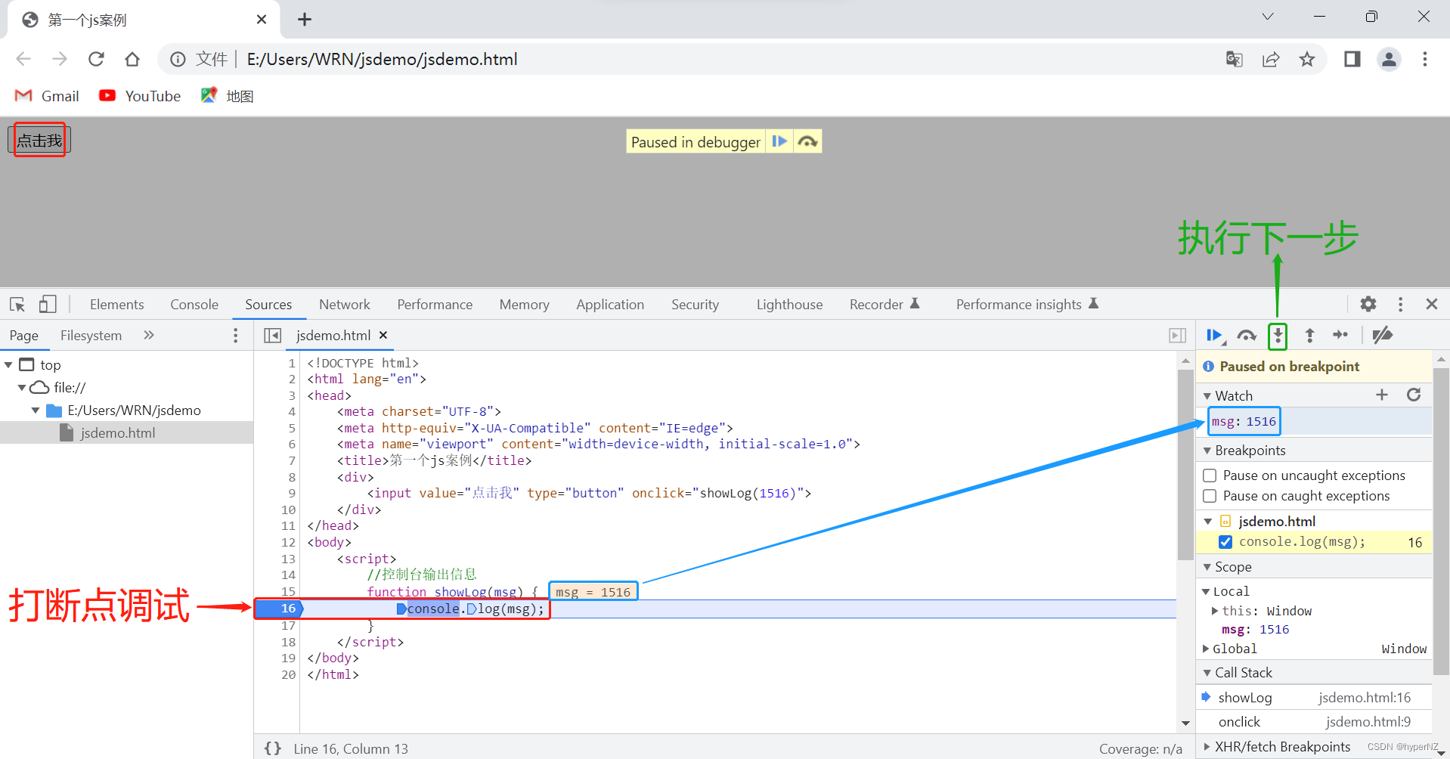Image resolution: width=1450 pixels, height=759 pixels.
Task: Collapse the top frame tree node
Action: [x=8, y=365]
